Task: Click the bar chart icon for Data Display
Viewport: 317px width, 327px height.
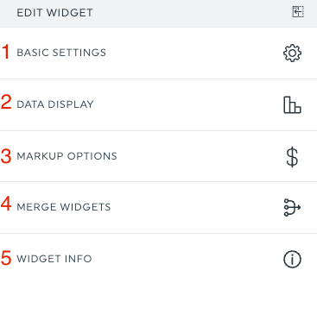Action: [292, 104]
